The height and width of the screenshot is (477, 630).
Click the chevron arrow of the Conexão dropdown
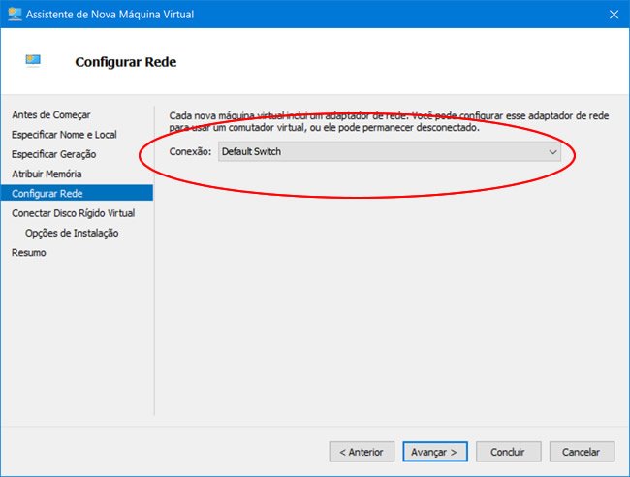click(552, 152)
